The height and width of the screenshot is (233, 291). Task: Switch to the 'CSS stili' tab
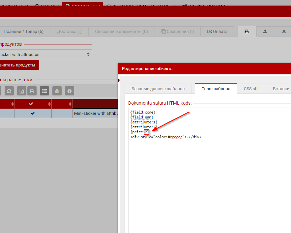(251, 89)
